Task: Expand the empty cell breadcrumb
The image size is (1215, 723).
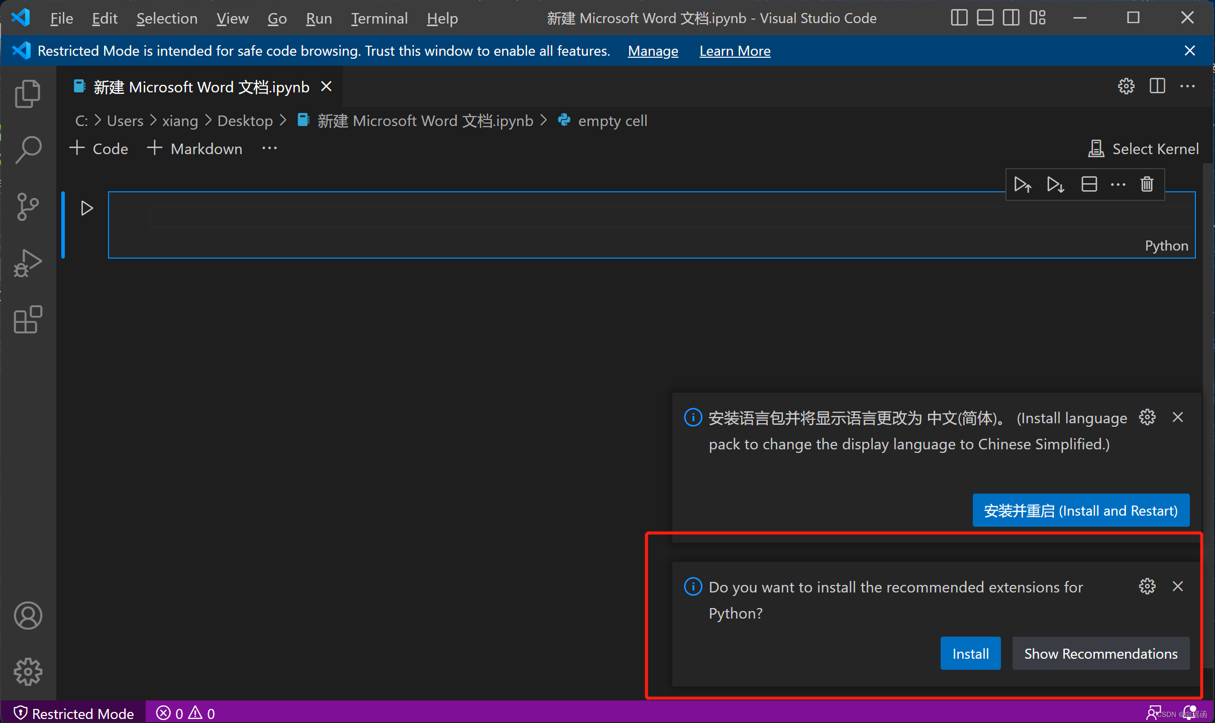Action: tap(602, 121)
